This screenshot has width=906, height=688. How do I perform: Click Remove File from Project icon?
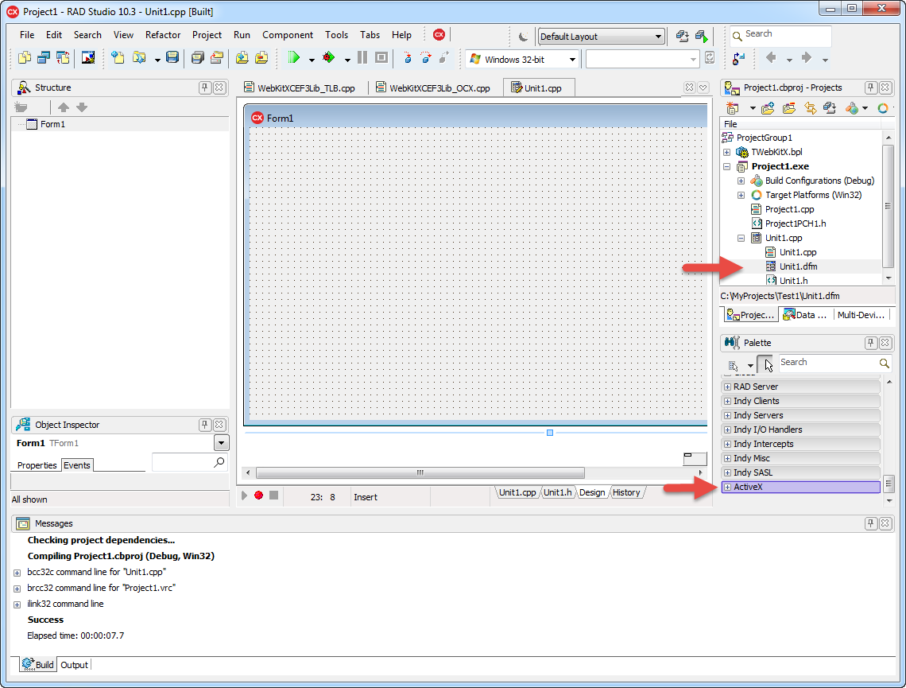tap(261, 58)
